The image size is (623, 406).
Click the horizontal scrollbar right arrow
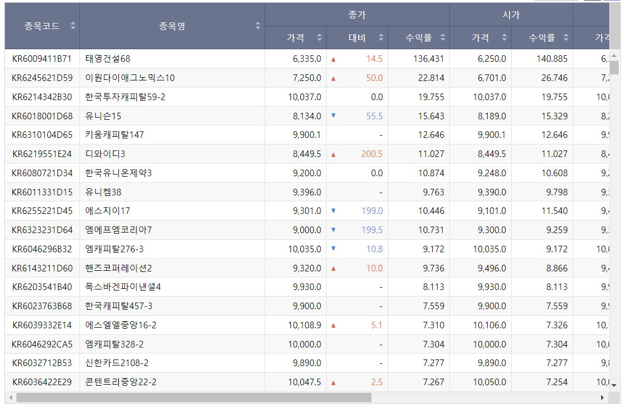[x=602, y=398]
